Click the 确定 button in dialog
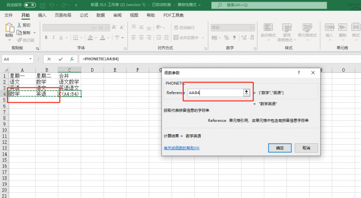Screen dimensions: 361x198 280,148
